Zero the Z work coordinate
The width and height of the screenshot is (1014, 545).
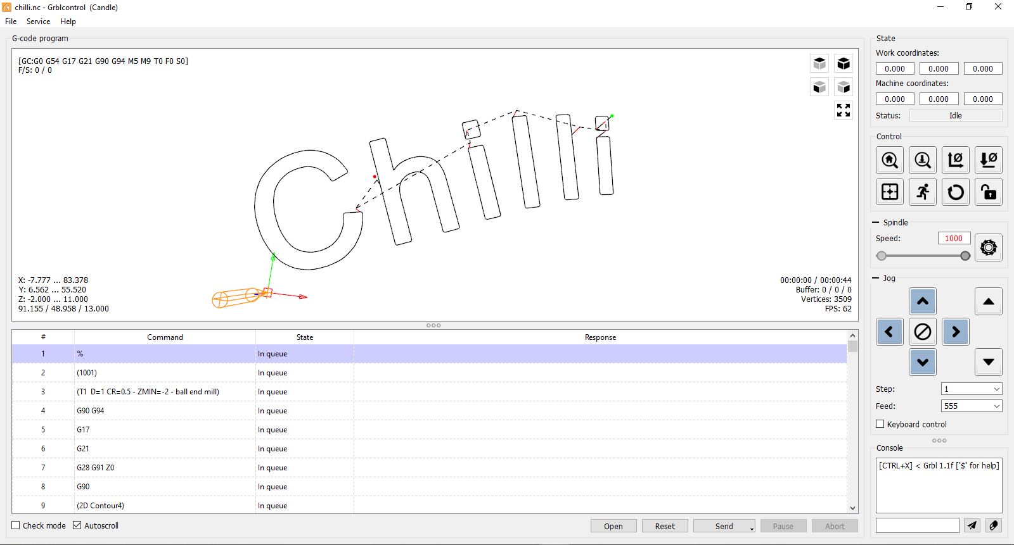click(x=989, y=160)
